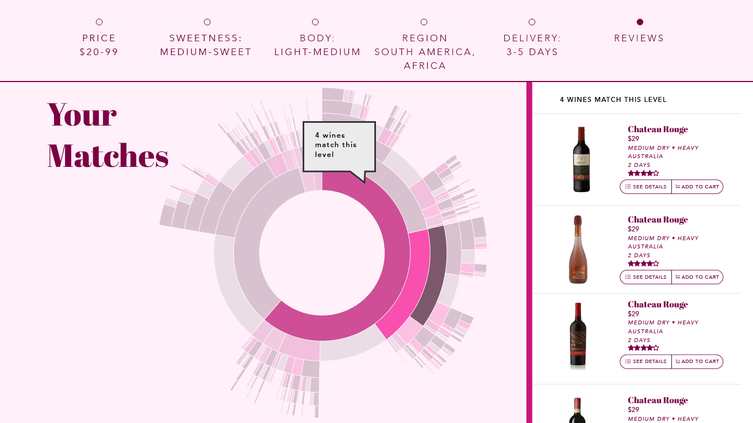
Task: Click See Details for the rosé bottle
Action: click(x=646, y=277)
